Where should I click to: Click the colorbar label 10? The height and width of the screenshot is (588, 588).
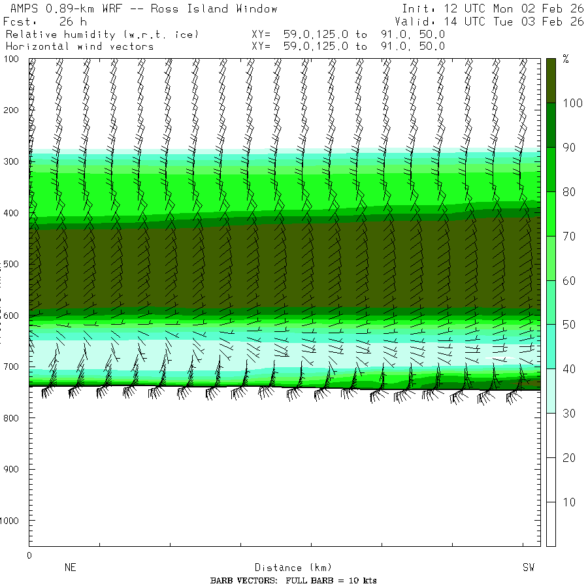[569, 502]
